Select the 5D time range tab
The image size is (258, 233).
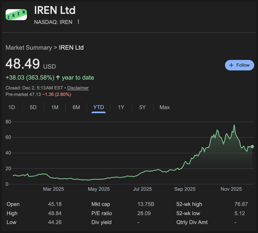[x=33, y=107]
